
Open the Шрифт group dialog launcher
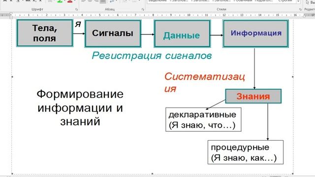click(76, 9)
